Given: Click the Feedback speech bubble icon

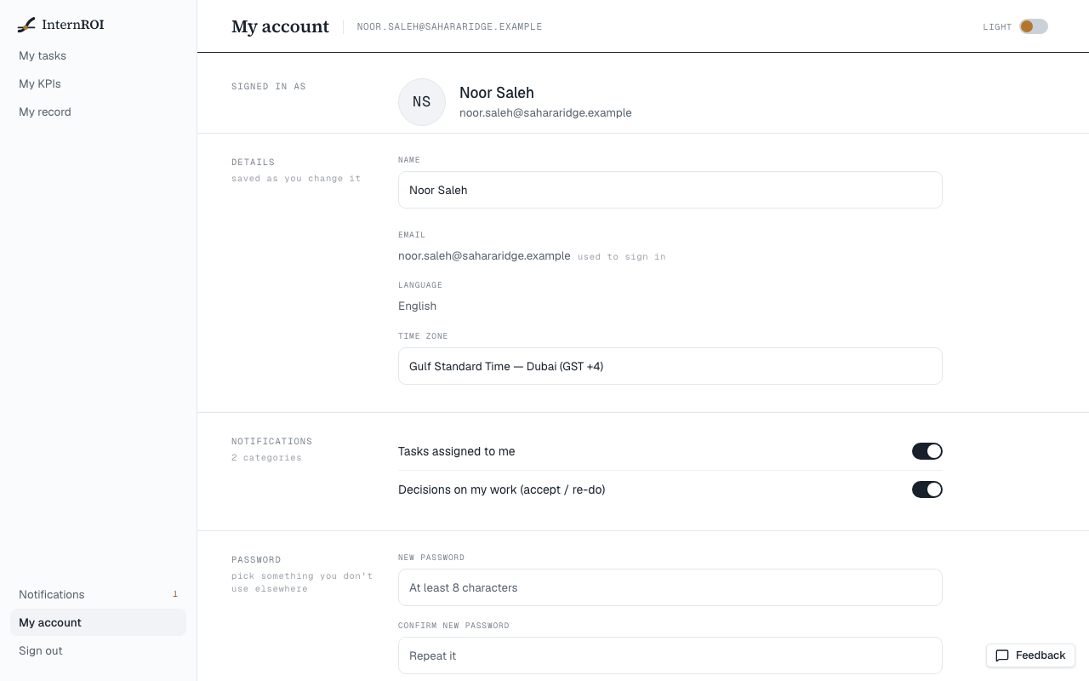Looking at the screenshot, I should pyautogui.click(x=1002, y=655).
